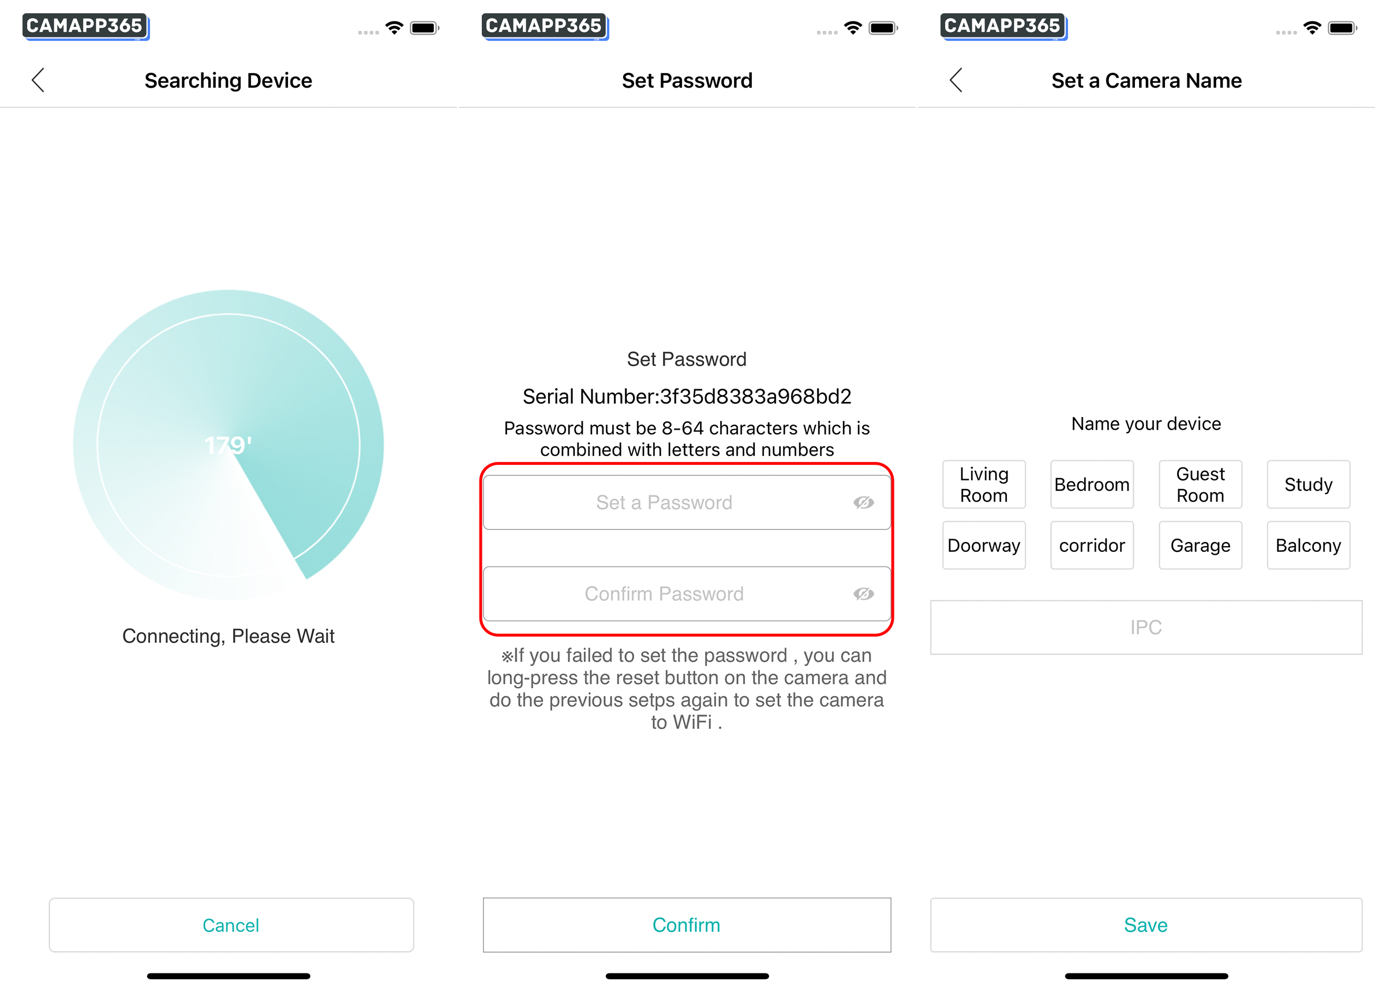The image size is (1375, 989).
Task: Focus the Set a Password input field
Action: click(687, 502)
